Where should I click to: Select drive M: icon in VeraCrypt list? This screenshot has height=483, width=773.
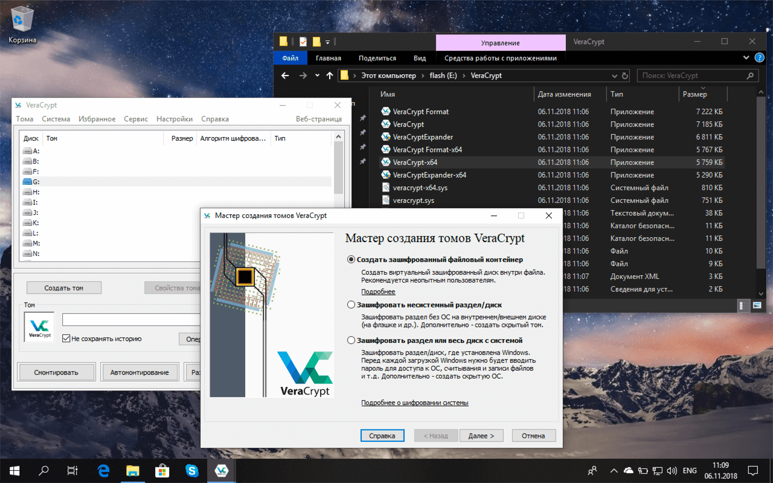tap(27, 243)
